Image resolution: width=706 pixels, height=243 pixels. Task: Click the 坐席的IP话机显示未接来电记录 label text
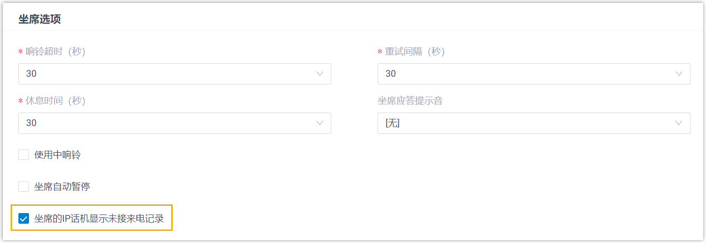99,219
